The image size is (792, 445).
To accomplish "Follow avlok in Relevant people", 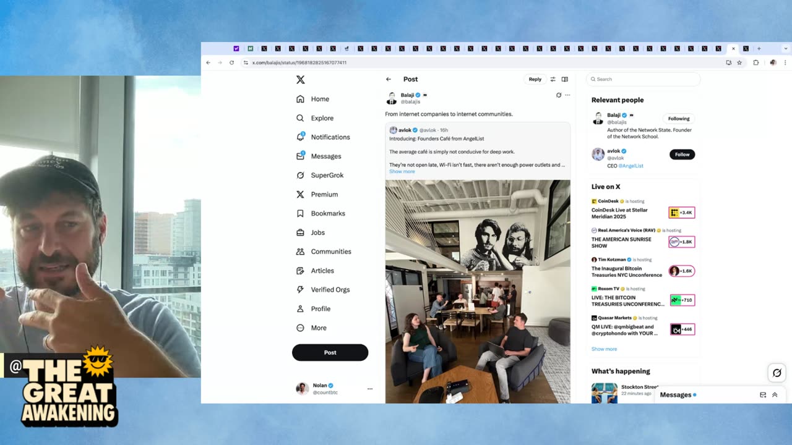I will tap(682, 155).
